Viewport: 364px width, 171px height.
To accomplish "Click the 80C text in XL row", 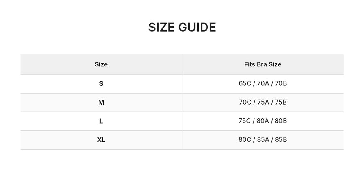I will pos(245,139).
